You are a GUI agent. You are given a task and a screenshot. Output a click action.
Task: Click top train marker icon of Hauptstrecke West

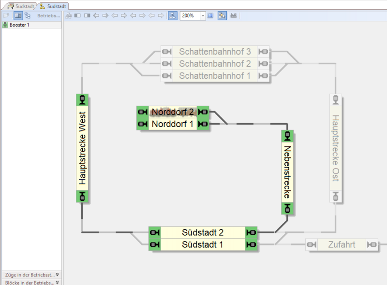82,100
